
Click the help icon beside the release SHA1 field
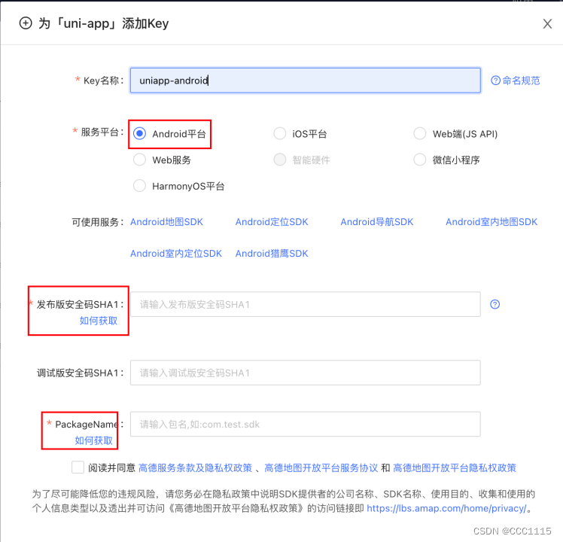tap(495, 304)
